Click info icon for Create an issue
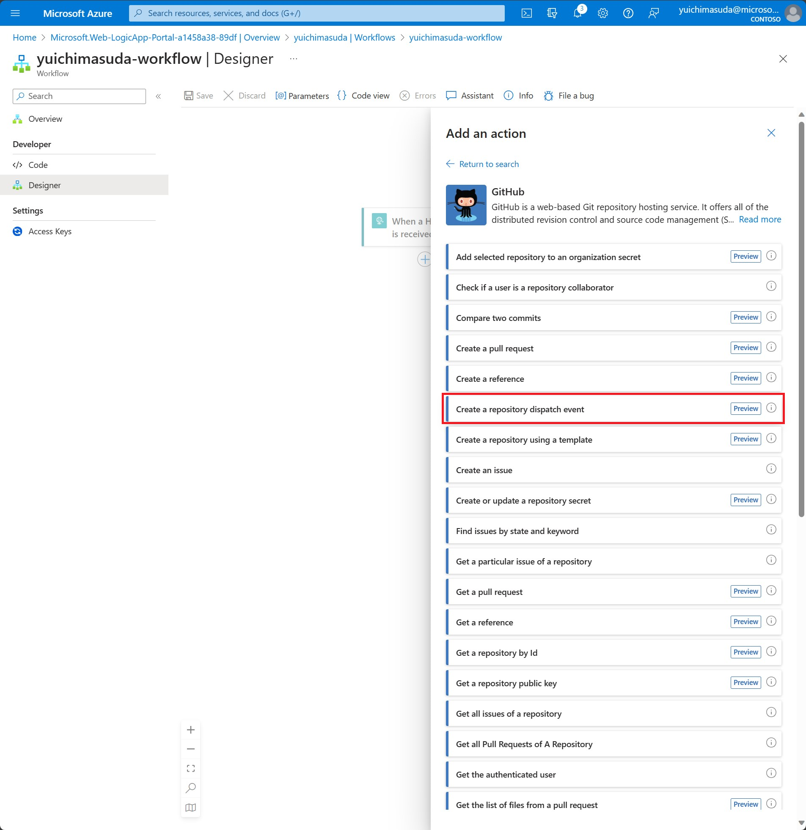The image size is (806, 830). (x=771, y=469)
